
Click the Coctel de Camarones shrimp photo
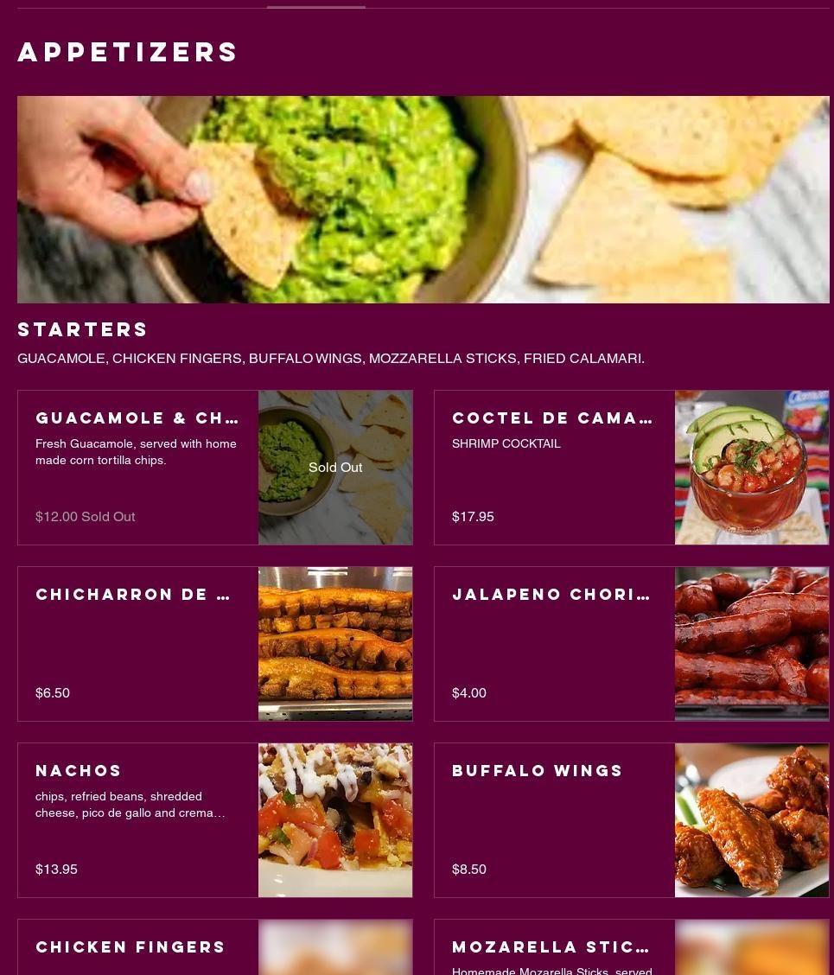751,468
